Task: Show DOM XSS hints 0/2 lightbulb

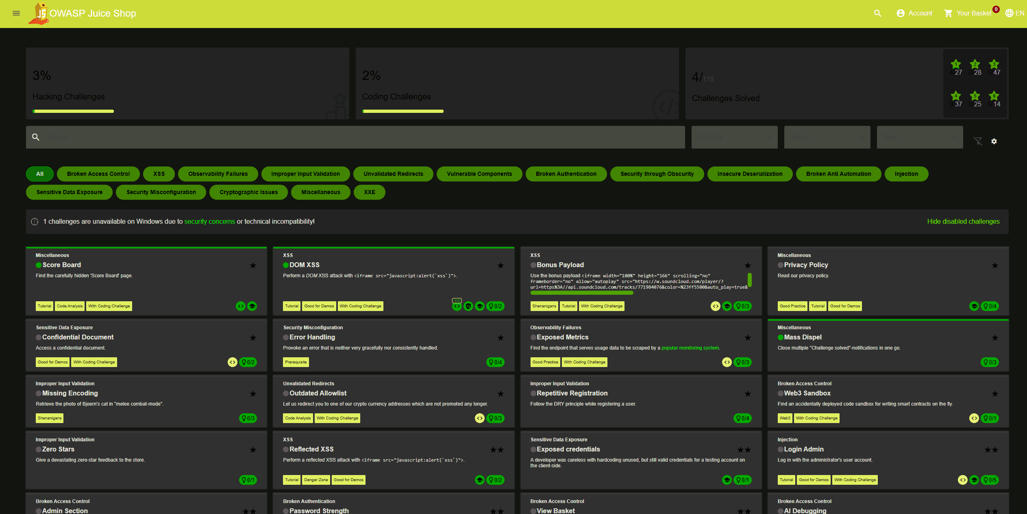Action: [495, 306]
